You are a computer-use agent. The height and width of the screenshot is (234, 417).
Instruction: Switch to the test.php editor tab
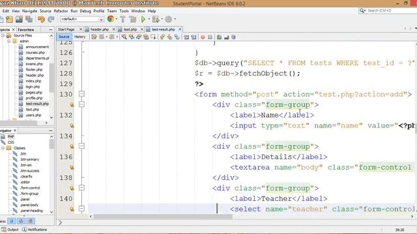pos(130,29)
